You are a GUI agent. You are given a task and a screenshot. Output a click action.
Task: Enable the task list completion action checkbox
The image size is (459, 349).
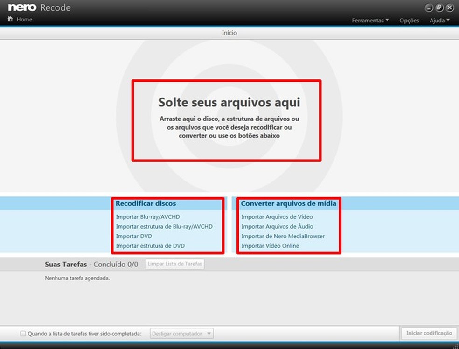[23, 334]
